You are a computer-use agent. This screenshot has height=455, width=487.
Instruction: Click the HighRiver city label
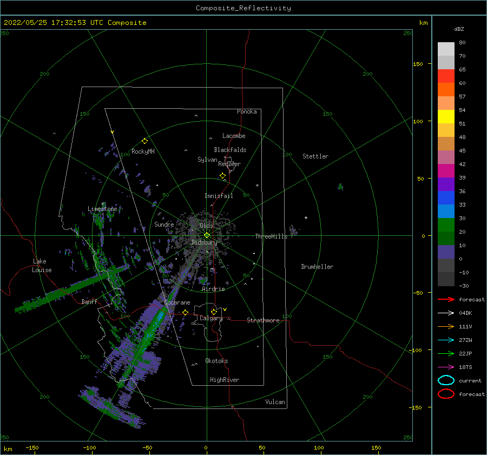pyautogui.click(x=225, y=380)
